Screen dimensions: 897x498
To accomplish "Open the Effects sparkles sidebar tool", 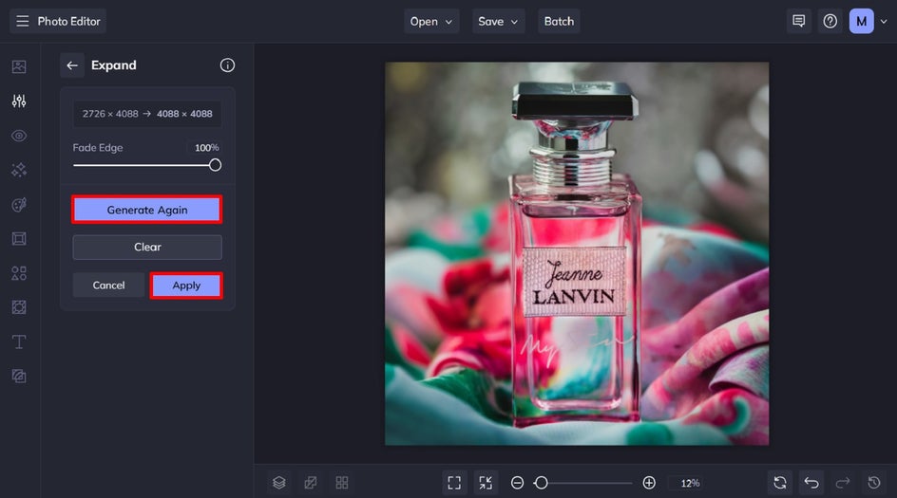I will point(19,170).
